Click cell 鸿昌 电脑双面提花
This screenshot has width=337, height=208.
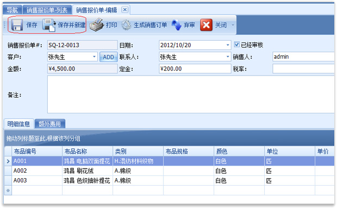[88, 161]
